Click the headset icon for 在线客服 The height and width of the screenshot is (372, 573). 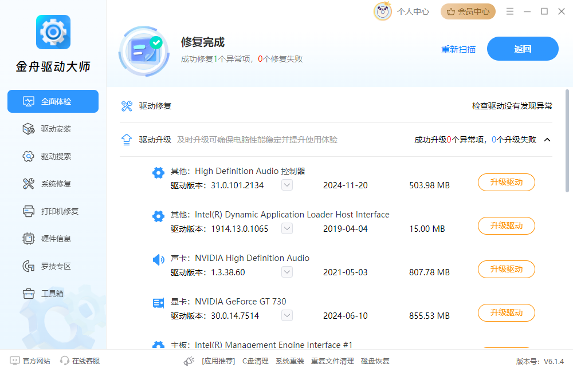click(65, 361)
